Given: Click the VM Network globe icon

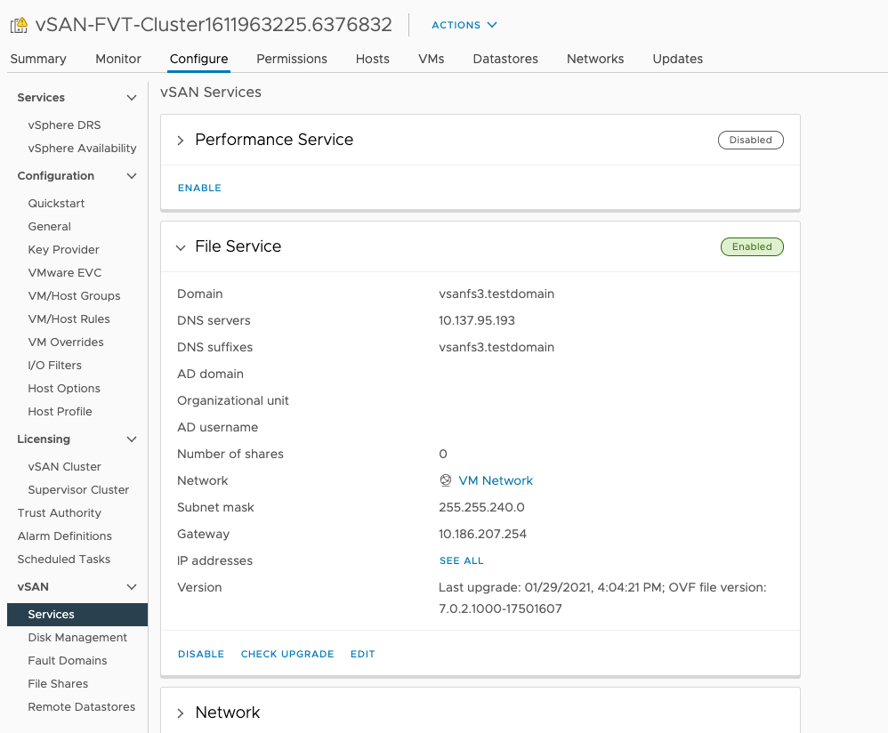Looking at the screenshot, I should (446, 480).
